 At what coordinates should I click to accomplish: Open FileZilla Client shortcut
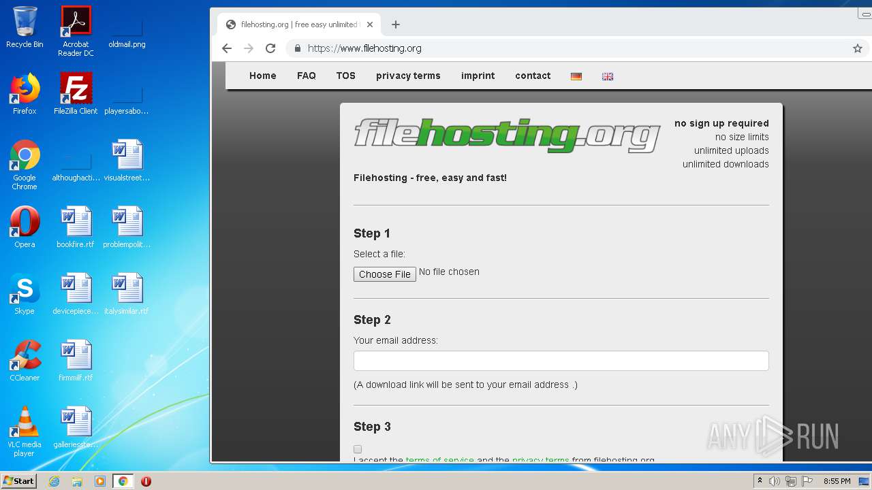[x=76, y=94]
